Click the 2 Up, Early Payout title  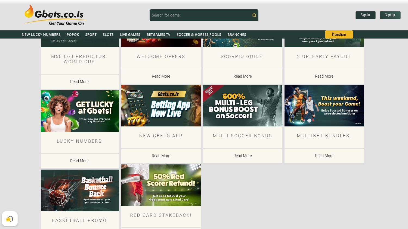(324, 56)
